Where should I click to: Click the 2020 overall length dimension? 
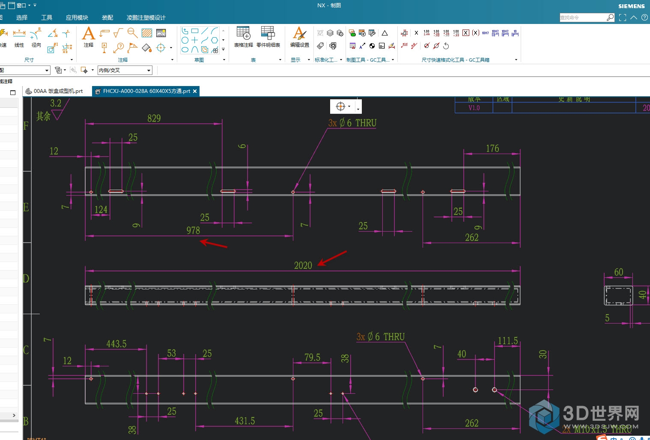pos(303,265)
